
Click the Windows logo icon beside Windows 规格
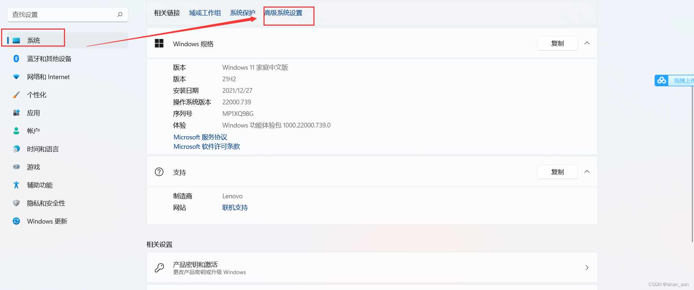point(159,43)
